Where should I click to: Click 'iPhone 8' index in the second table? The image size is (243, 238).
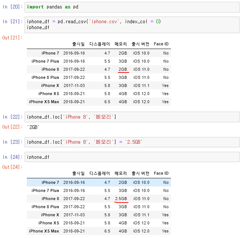[50, 199]
